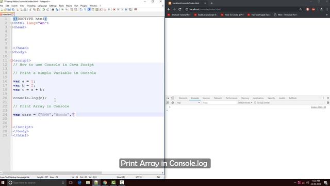Open the Plugins menu in Notepad++
This screenshot has width=330, height=186.
tap(84, 6)
